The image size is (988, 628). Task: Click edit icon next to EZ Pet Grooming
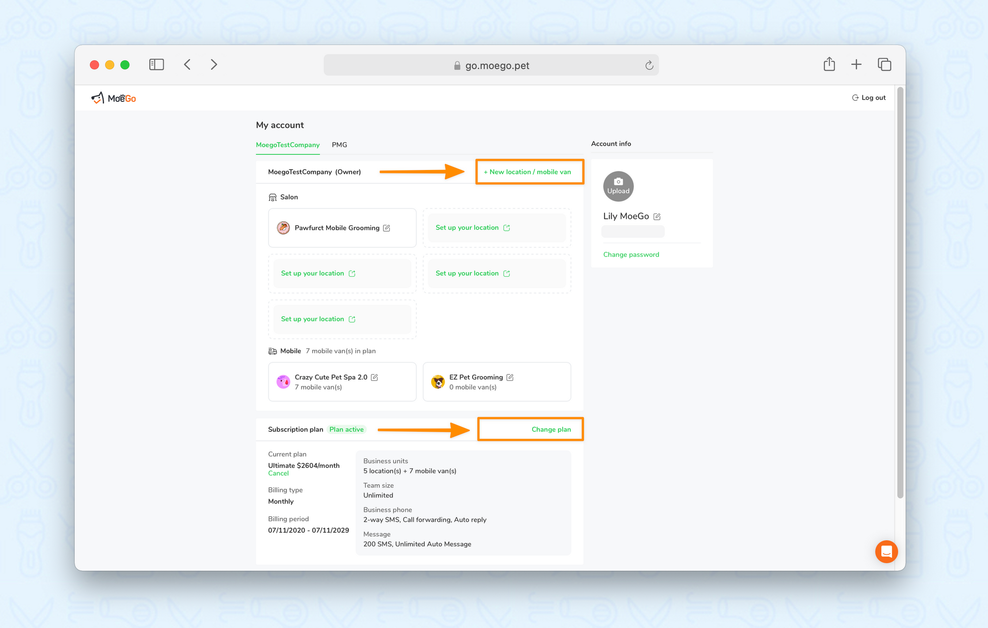[x=510, y=377]
